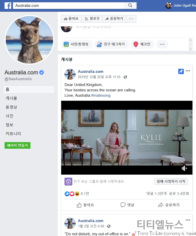
Task: Click globe privacy icon on 1월 2일 post
Action: (109, 226)
